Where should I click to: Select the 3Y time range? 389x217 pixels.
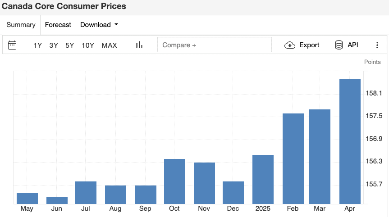pyautogui.click(x=54, y=45)
